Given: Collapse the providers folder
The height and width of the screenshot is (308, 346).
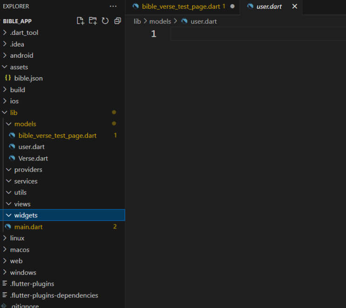Looking at the screenshot, I should (63, 169).
